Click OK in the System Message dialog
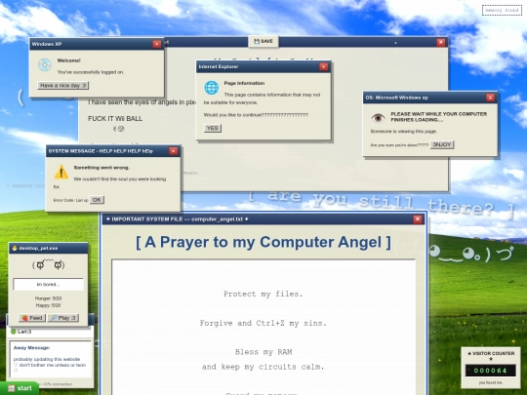The height and width of the screenshot is (395, 527). coord(97,200)
